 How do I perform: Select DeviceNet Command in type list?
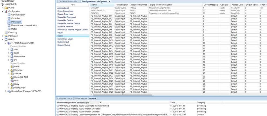click(x=67, y=17)
